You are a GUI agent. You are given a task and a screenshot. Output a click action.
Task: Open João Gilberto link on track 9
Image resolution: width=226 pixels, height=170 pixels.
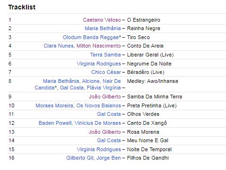tap(105, 97)
